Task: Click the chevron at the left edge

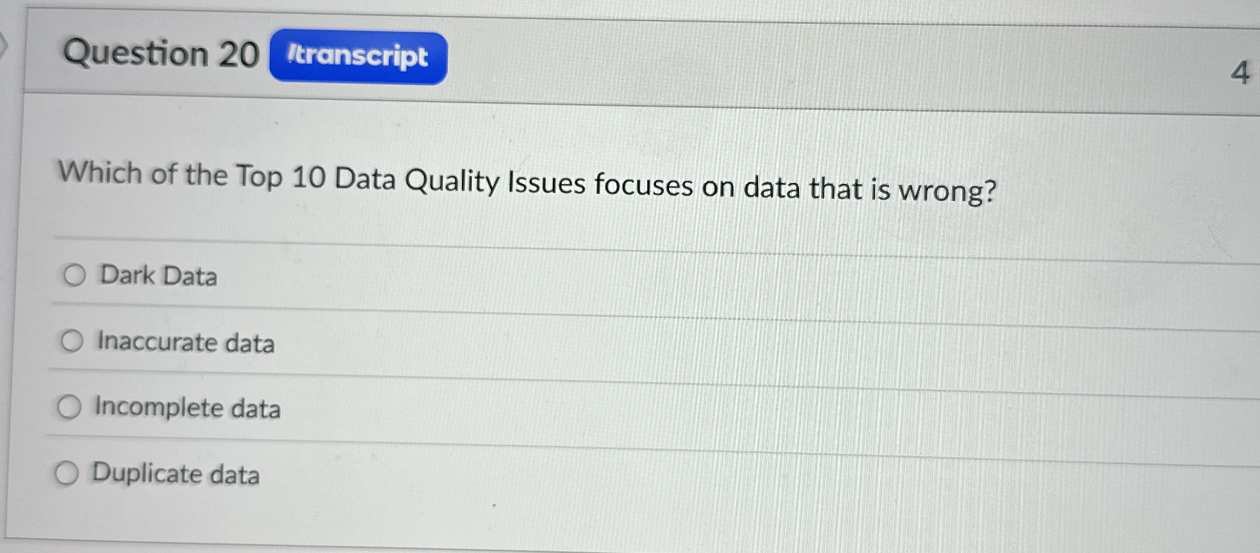Action: 4,46
